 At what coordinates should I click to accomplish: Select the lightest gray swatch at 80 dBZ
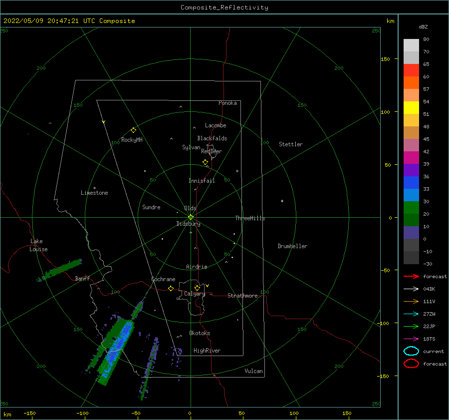(411, 45)
